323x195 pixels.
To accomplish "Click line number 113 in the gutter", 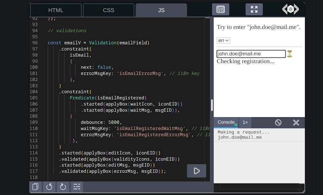I will 34,147.
